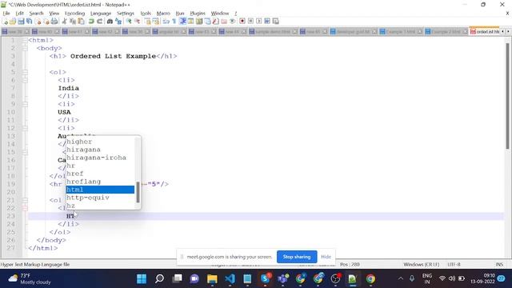
Task: Open the Plugins menu
Action: [x=198, y=14]
